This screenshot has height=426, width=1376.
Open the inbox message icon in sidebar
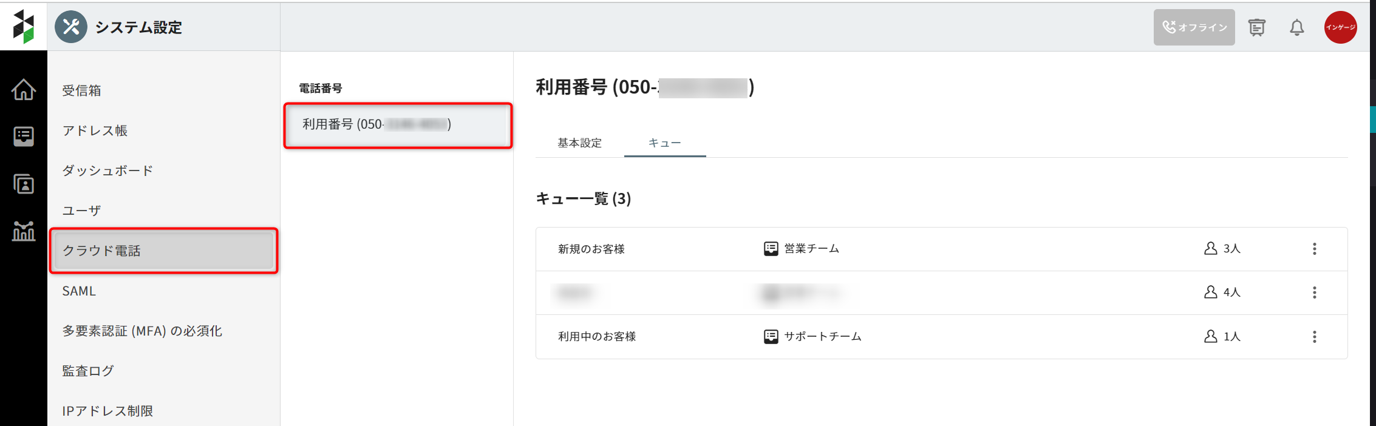point(24,136)
